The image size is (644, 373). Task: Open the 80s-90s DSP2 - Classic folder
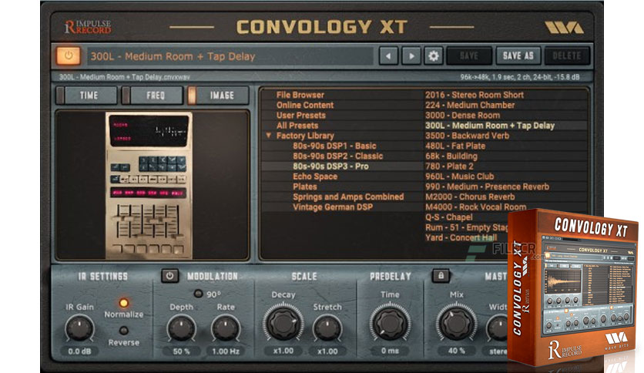coord(337,156)
